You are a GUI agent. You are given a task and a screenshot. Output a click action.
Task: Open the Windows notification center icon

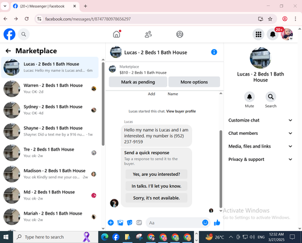click(x=292, y=237)
